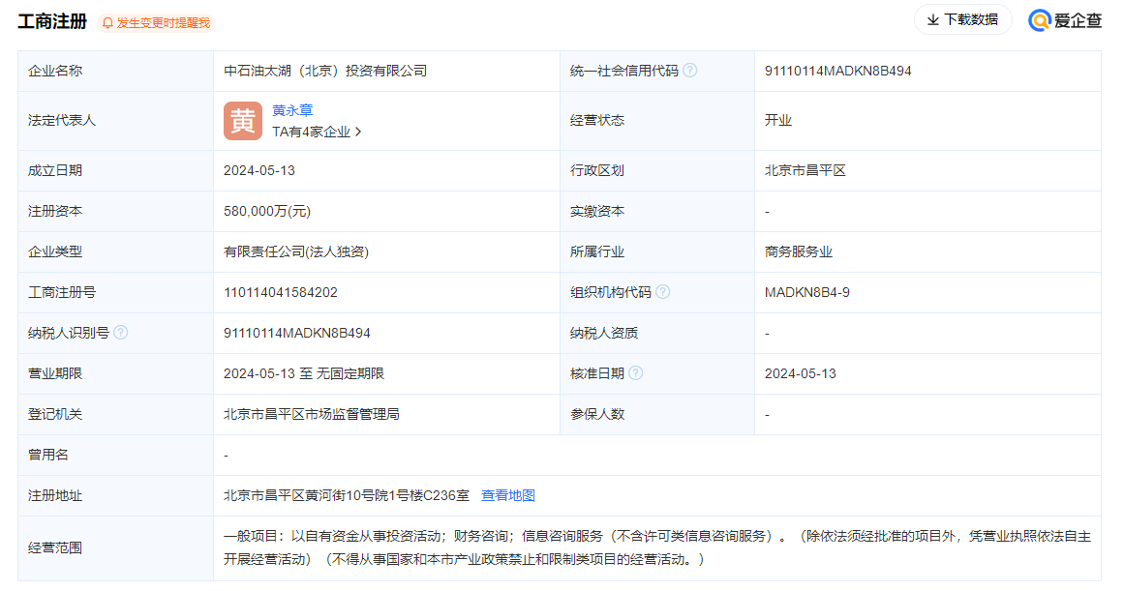Click 曾用名 label cell
Viewport: 1124px width, 591px height.
pyautogui.click(x=115, y=455)
